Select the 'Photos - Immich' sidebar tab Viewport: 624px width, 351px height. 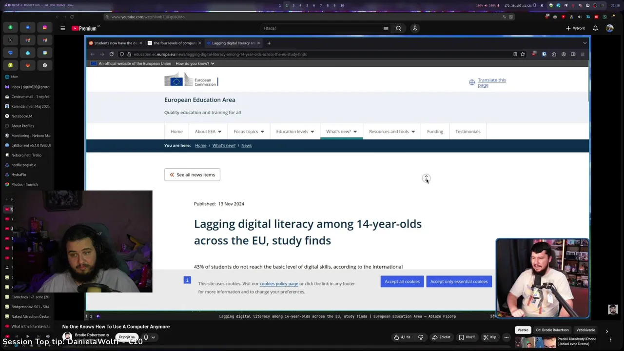pyautogui.click(x=27, y=184)
